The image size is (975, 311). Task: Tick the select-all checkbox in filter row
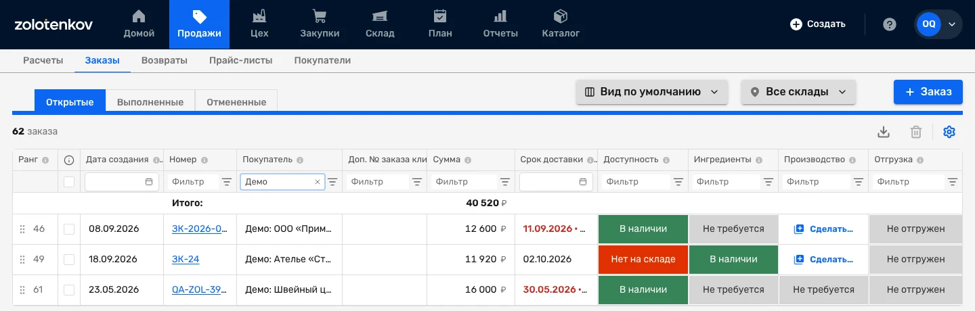(69, 182)
